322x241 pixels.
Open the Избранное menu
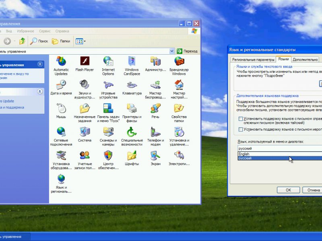click(x=25, y=31)
